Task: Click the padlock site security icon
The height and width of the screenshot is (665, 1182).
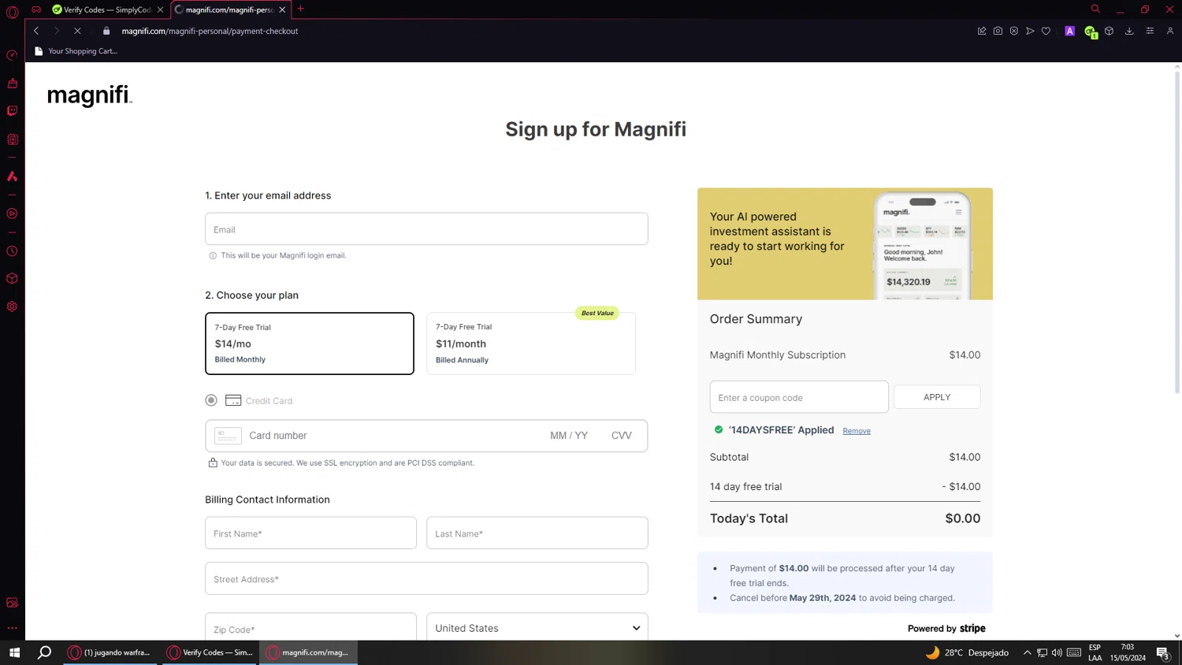Action: [x=106, y=31]
